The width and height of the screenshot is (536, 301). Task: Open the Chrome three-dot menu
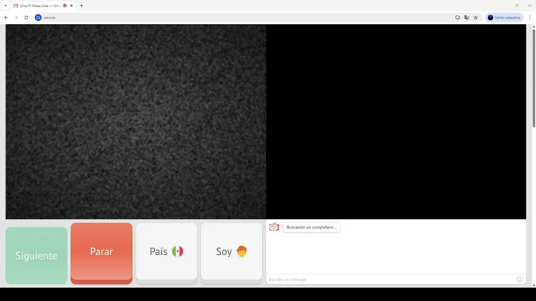(x=530, y=18)
